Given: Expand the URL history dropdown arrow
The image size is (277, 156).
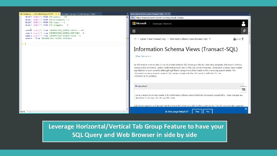Looking at the screenshot, I should [x=248, y=18].
